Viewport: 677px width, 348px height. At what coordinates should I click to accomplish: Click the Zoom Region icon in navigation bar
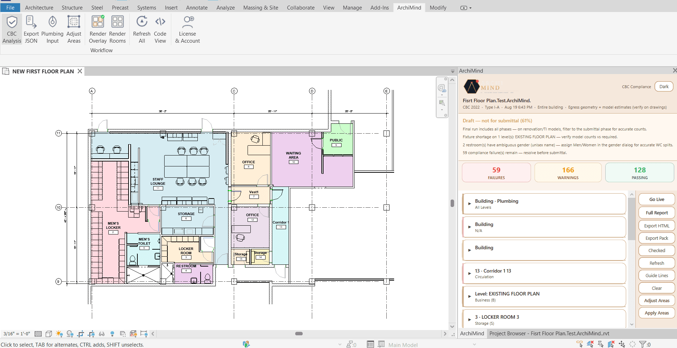442,103
